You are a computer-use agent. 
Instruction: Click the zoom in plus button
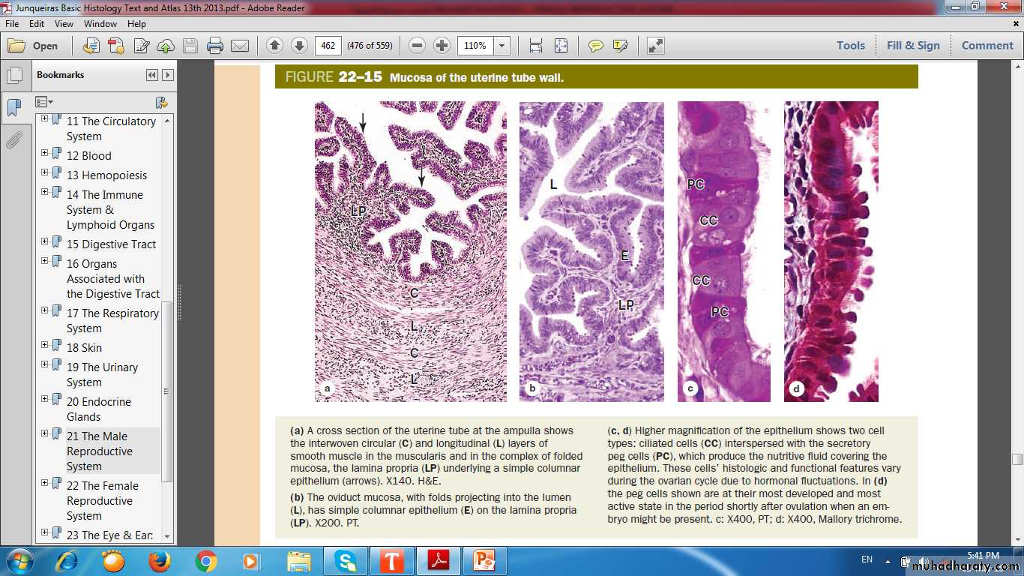point(442,46)
